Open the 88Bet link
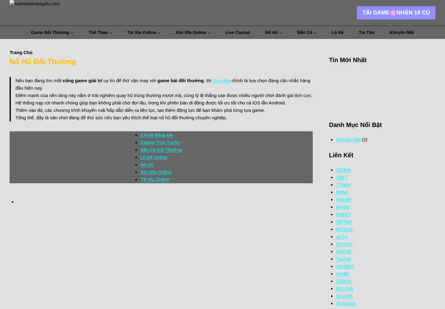 pyautogui.click(x=342, y=192)
